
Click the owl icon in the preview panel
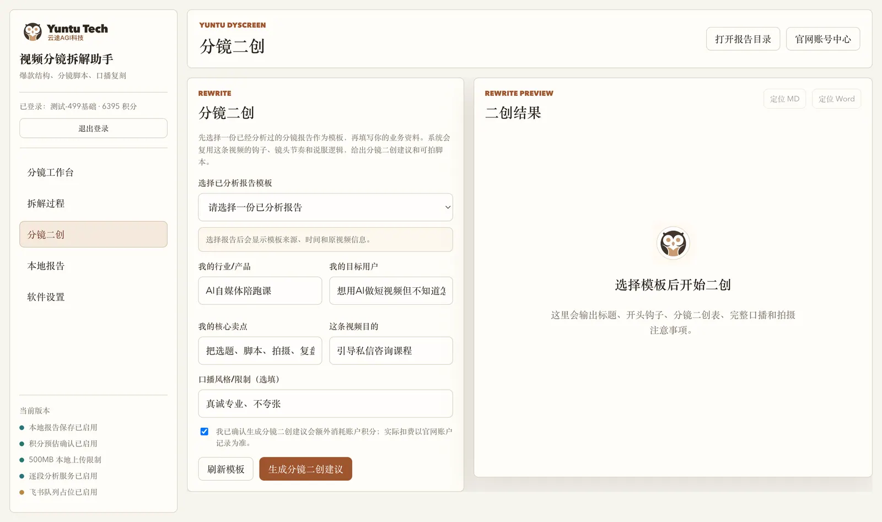coord(673,243)
